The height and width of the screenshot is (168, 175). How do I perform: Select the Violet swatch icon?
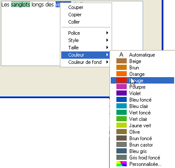click(x=122, y=93)
